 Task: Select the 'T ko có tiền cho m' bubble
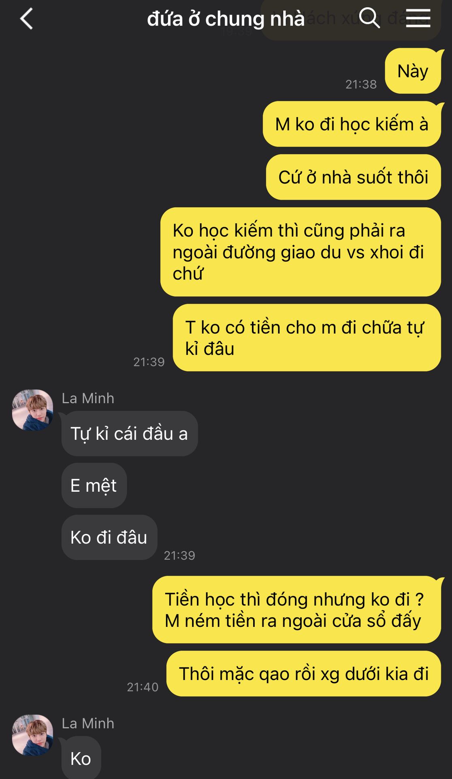click(x=307, y=338)
